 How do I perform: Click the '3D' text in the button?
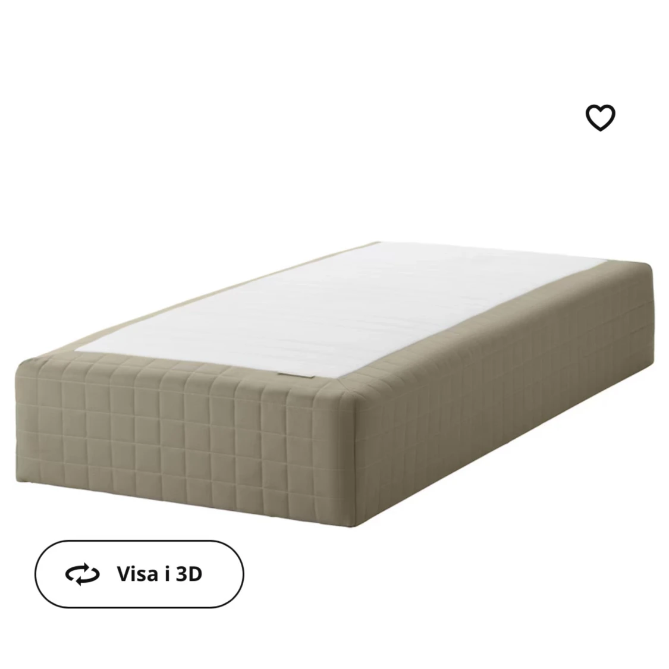(189, 574)
